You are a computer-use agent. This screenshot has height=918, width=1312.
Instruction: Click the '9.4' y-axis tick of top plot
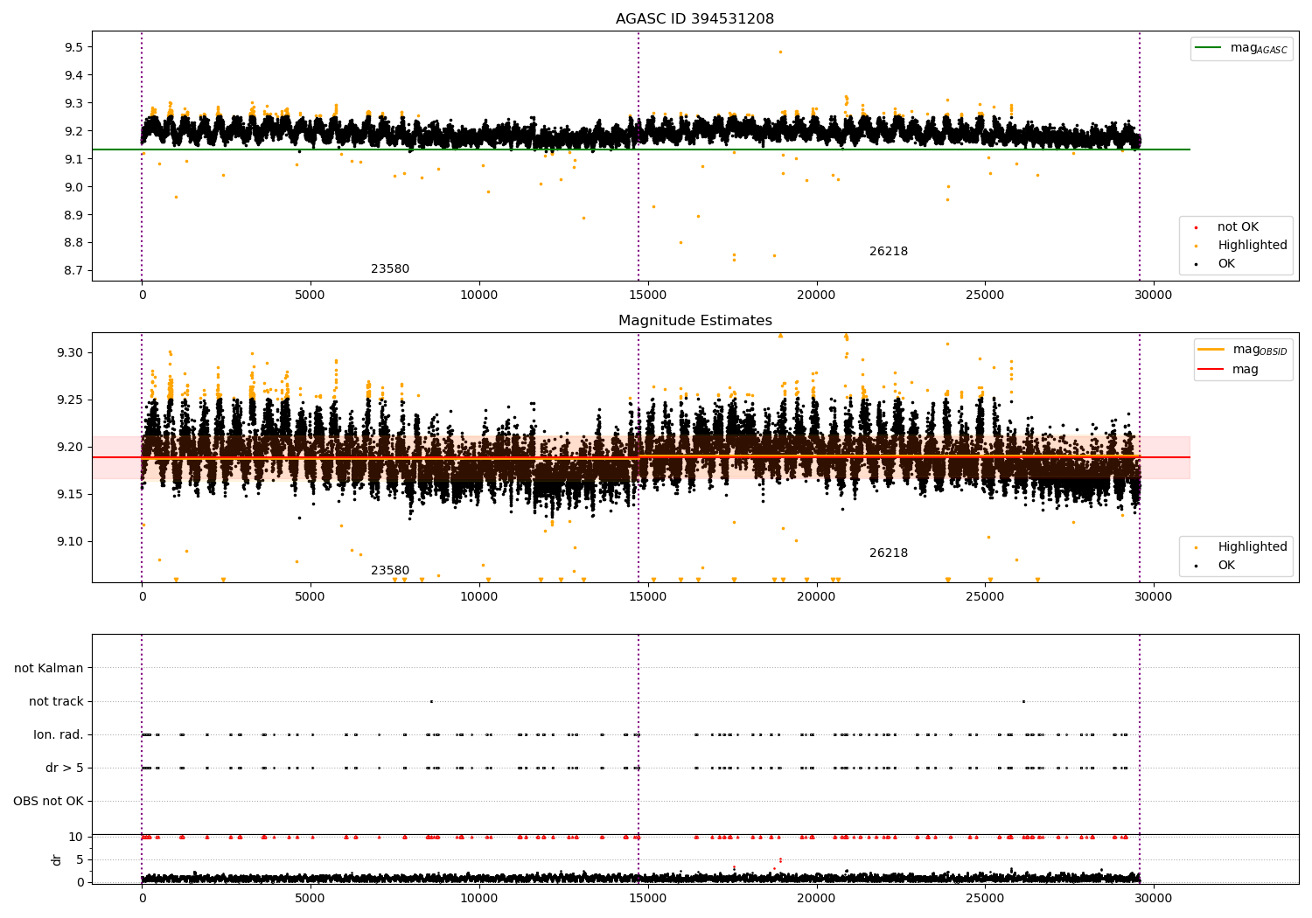coord(73,75)
